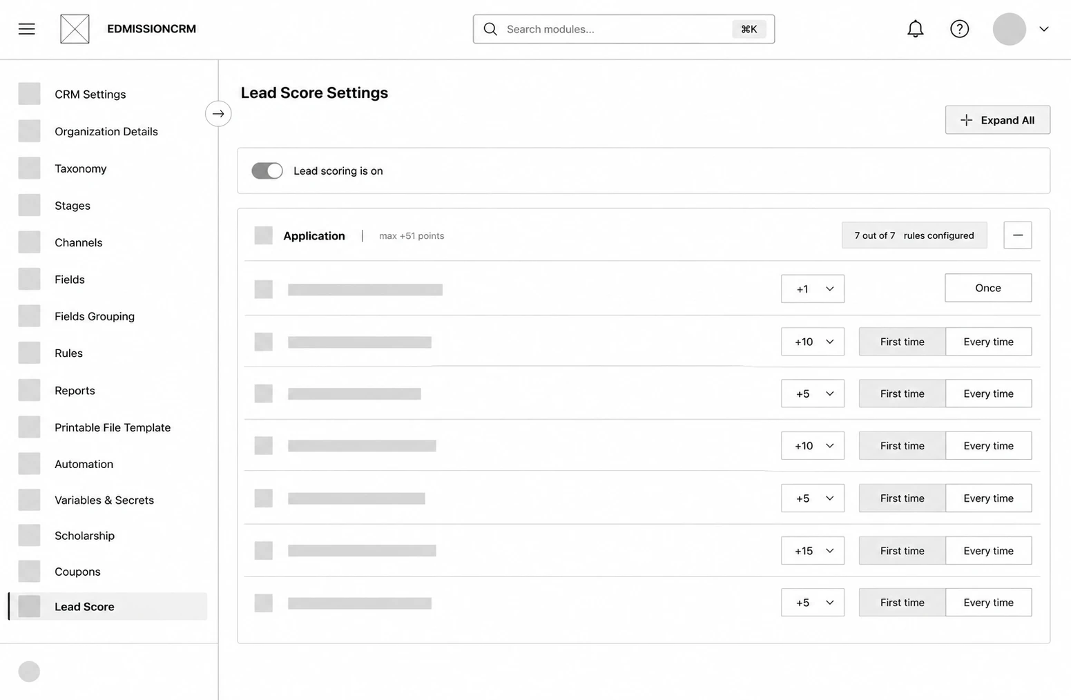
Task: Select Lead Score in the sidebar
Action: (108, 607)
